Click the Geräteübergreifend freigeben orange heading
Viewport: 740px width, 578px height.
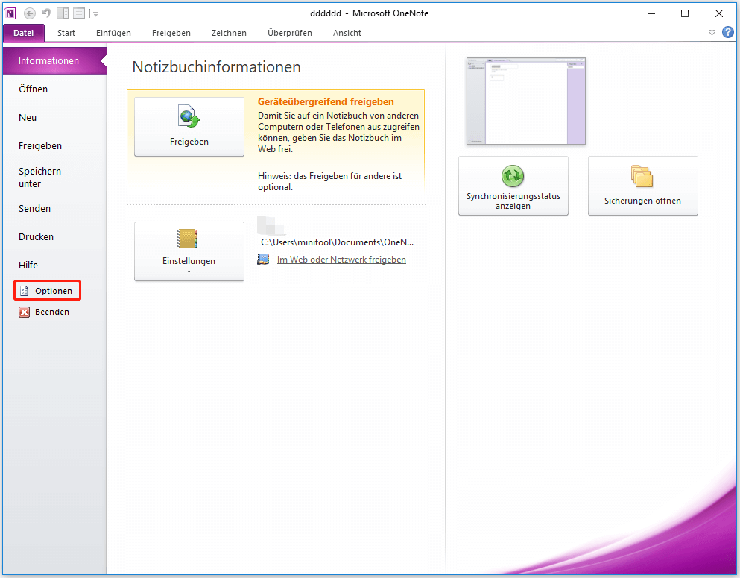coord(326,101)
